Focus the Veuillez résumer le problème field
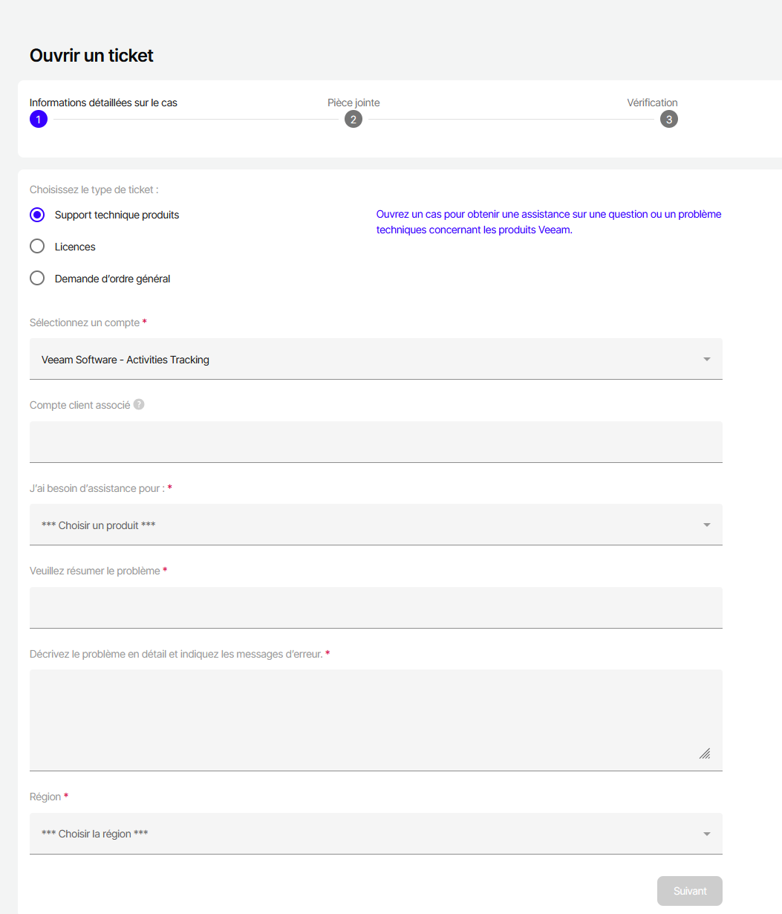 (x=375, y=608)
